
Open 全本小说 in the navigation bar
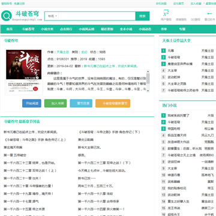126,29
